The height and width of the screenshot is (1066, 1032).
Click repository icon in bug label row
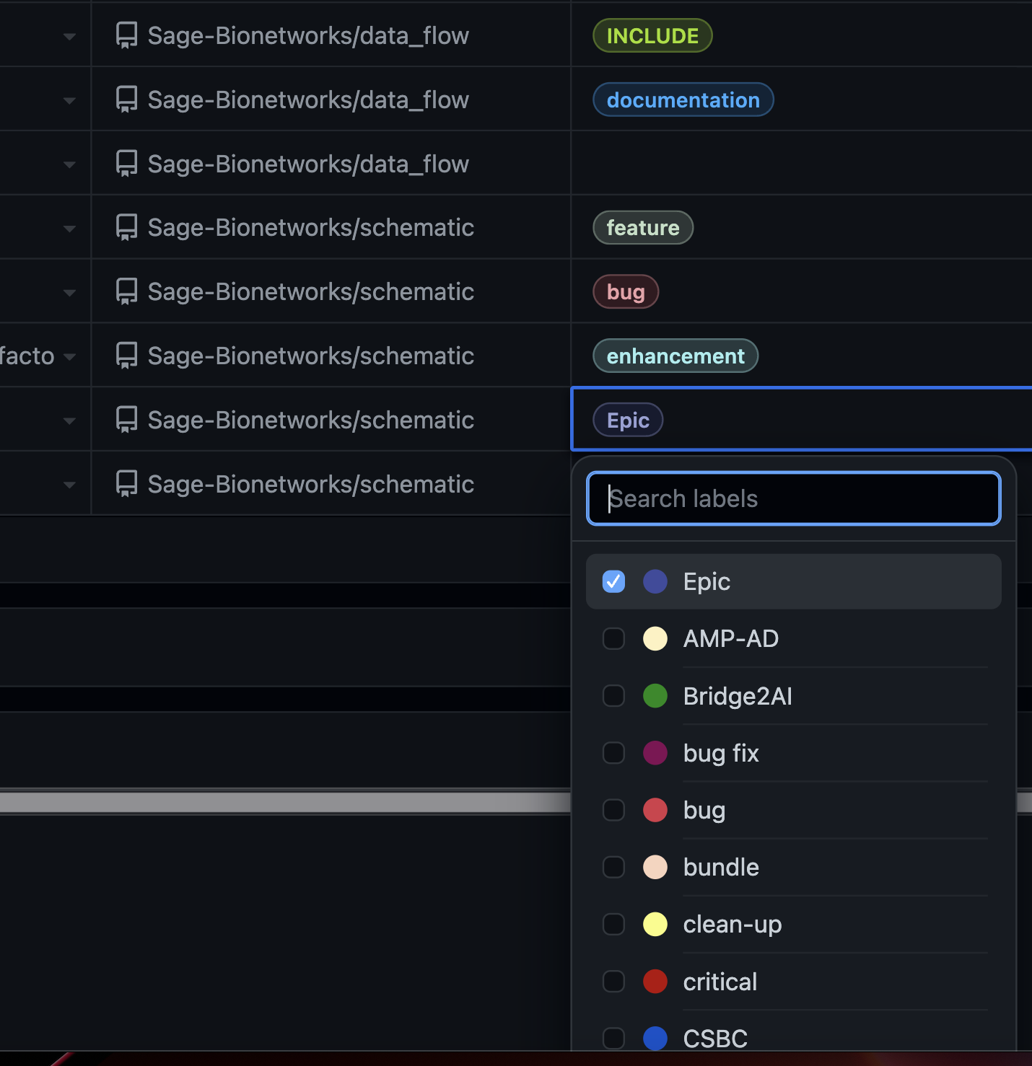127,291
